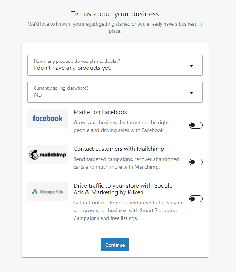236x272 pixels.
Task: Click the 'Get in front of shoppers' description
Action: [x=128, y=210]
